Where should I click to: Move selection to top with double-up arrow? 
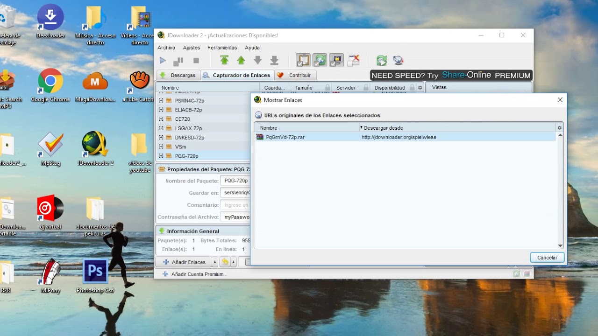[224, 60]
